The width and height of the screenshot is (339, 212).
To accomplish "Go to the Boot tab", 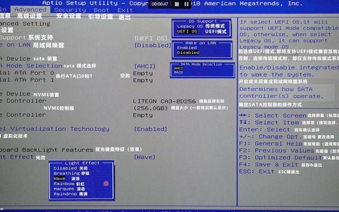I will click(101, 10).
